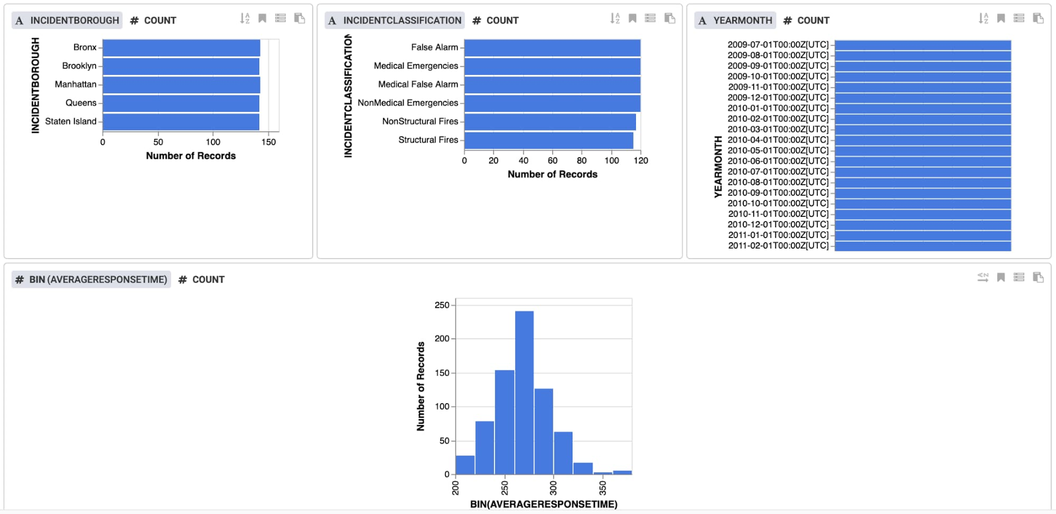Viewport: 1056px width, 514px height.
Task: Click the NonStructural Fires axis label
Action: coord(420,121)
